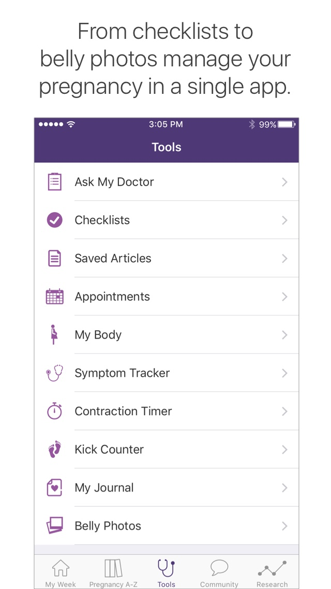The height and width of the screenshot is (589, 331).
Task: Select the My Body figure icon
Action: 55,334
